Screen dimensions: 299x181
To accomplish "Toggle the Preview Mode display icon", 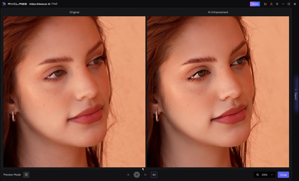I will (x=26, y=174).
